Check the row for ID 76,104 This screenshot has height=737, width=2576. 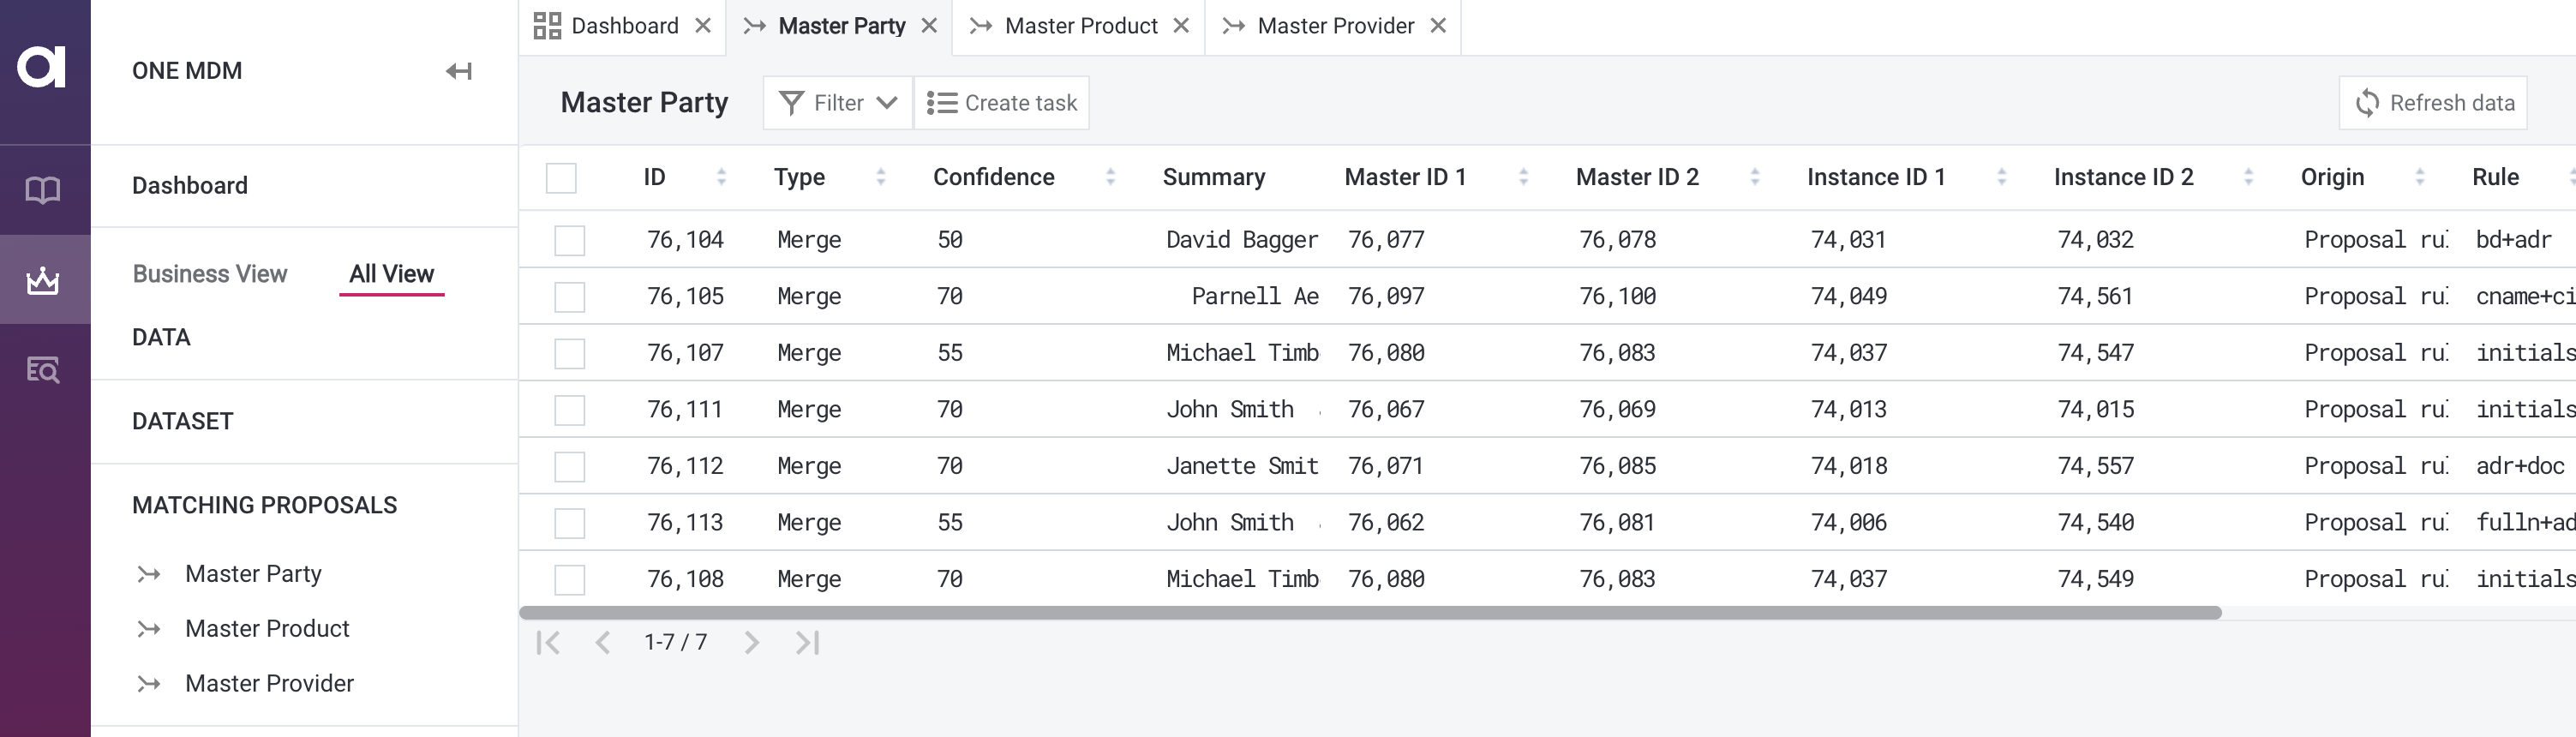coord(569,240)
